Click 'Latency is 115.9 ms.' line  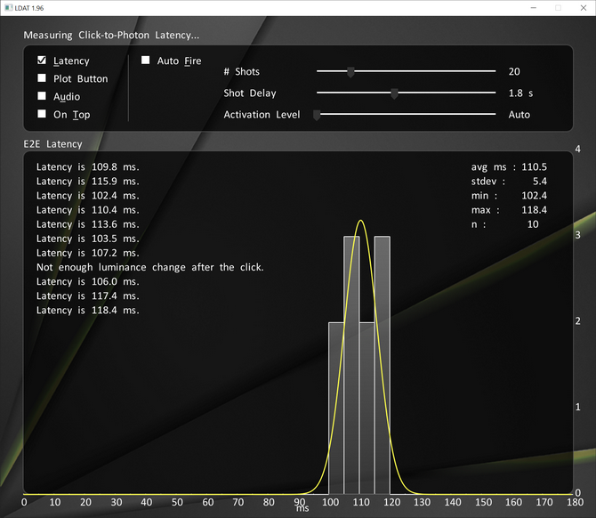click(x=88, y=182)
